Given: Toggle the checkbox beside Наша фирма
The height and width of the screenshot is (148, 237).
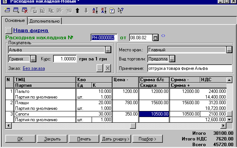Looking at the screenshot, I should [8, 30].
